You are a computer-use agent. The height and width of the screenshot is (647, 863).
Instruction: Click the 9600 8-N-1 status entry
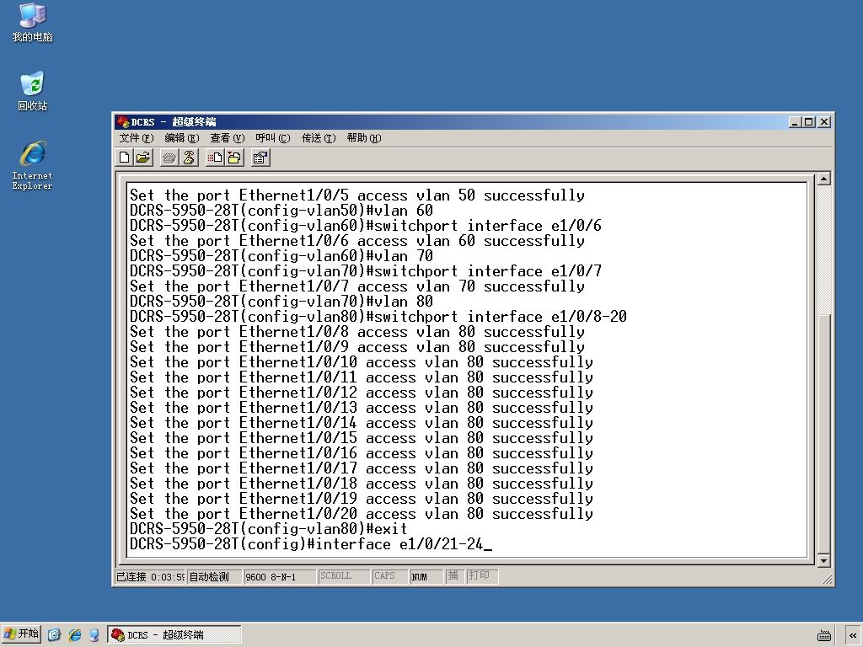click(279, 576)
